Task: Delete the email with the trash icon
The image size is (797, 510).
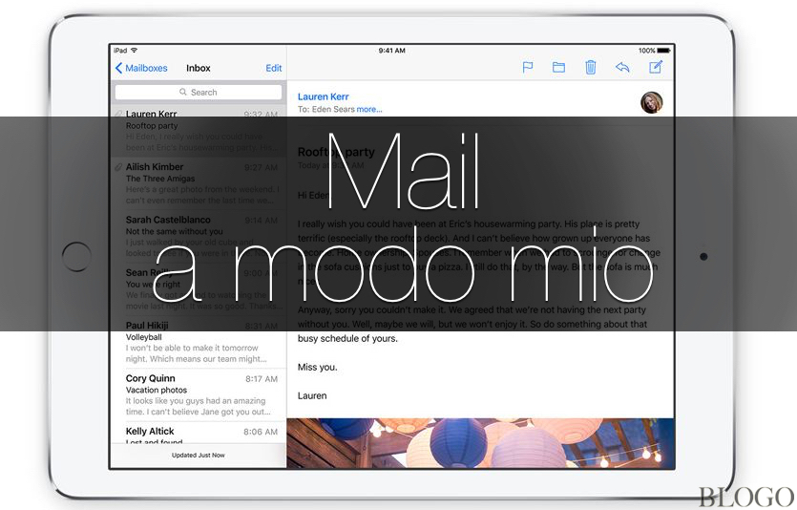Action: 590,67
